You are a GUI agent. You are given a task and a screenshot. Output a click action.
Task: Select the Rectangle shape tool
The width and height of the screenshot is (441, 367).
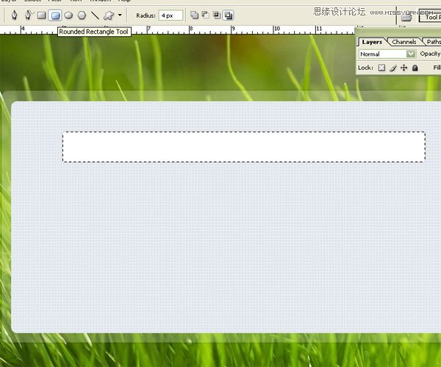coord(42,15)
